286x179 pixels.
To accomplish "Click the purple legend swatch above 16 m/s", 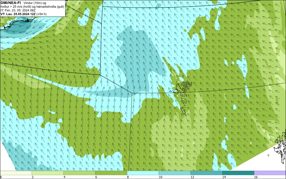I will click(x=270, y=173).
